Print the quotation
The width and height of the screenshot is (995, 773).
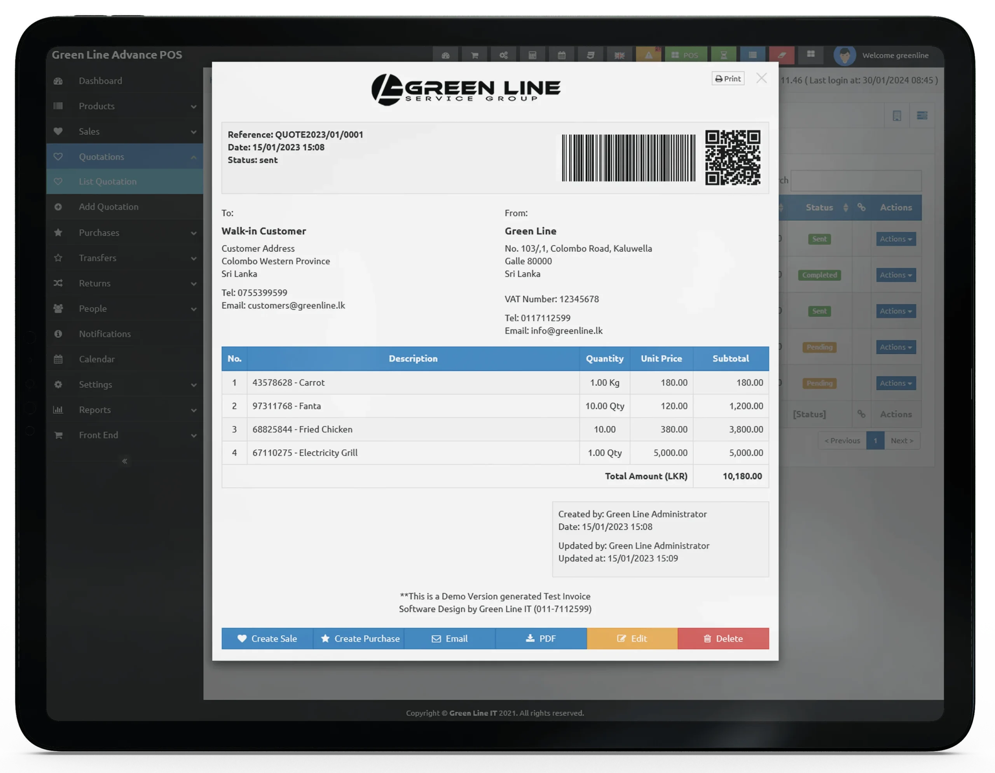[x=728, y=79]
